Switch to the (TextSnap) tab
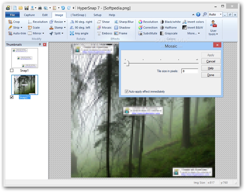This screenshot has width=245, height=192. (x=78, y=15)
